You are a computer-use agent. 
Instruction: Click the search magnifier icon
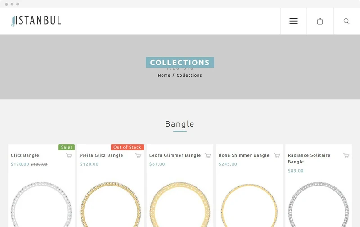(x=346, y=21)
